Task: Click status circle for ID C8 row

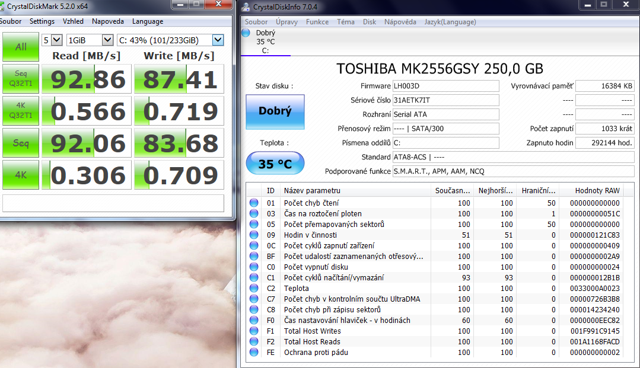Action: coord(254,309)
